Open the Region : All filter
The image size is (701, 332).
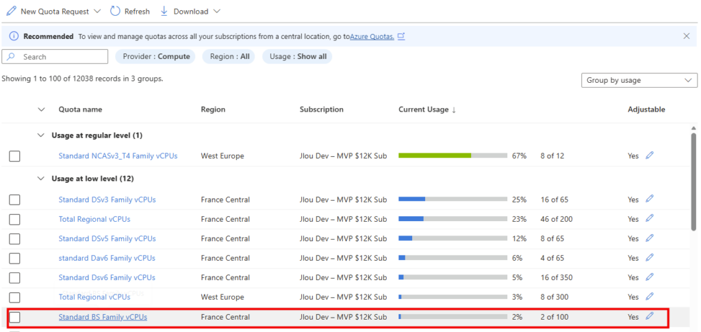(x=229, y=57)
